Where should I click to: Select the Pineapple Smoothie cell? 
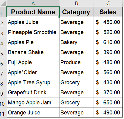(33, 32)
